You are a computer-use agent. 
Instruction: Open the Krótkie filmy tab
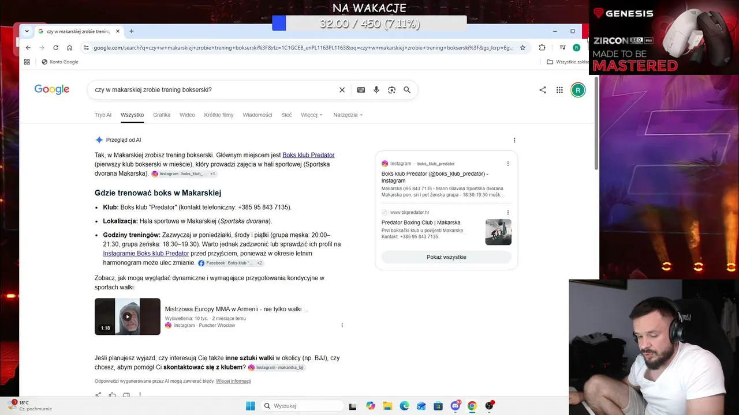coord(219,115)
